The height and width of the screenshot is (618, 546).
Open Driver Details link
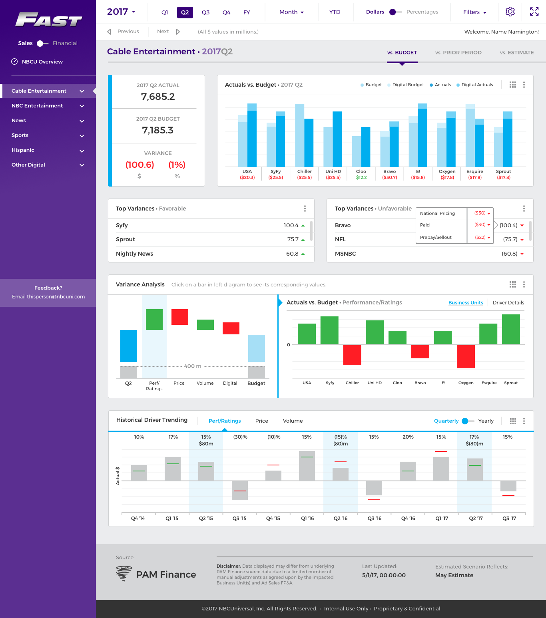click(x=508, y=303)
